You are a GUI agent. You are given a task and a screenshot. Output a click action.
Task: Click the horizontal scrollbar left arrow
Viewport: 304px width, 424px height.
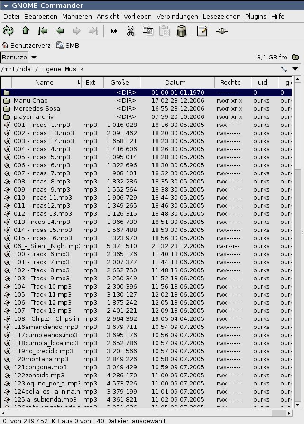click(x=3, y=413)
